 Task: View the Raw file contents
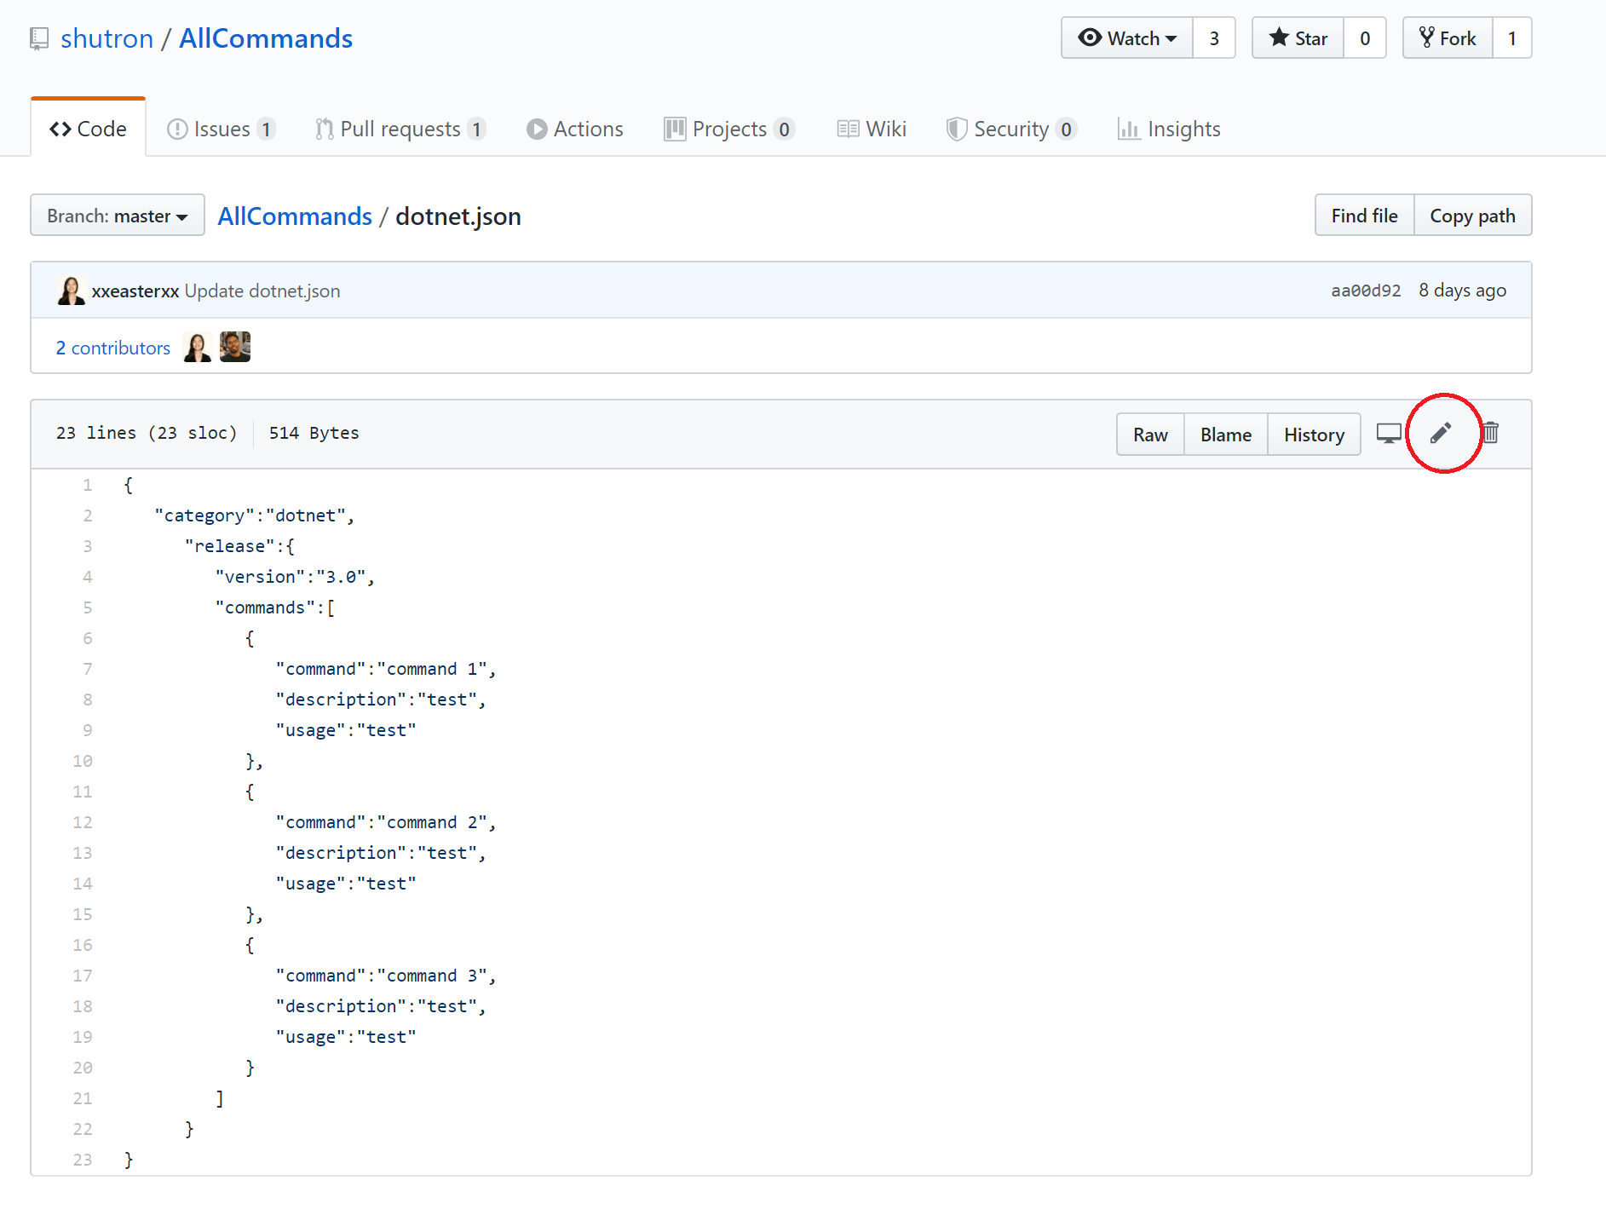[1150, 435]
